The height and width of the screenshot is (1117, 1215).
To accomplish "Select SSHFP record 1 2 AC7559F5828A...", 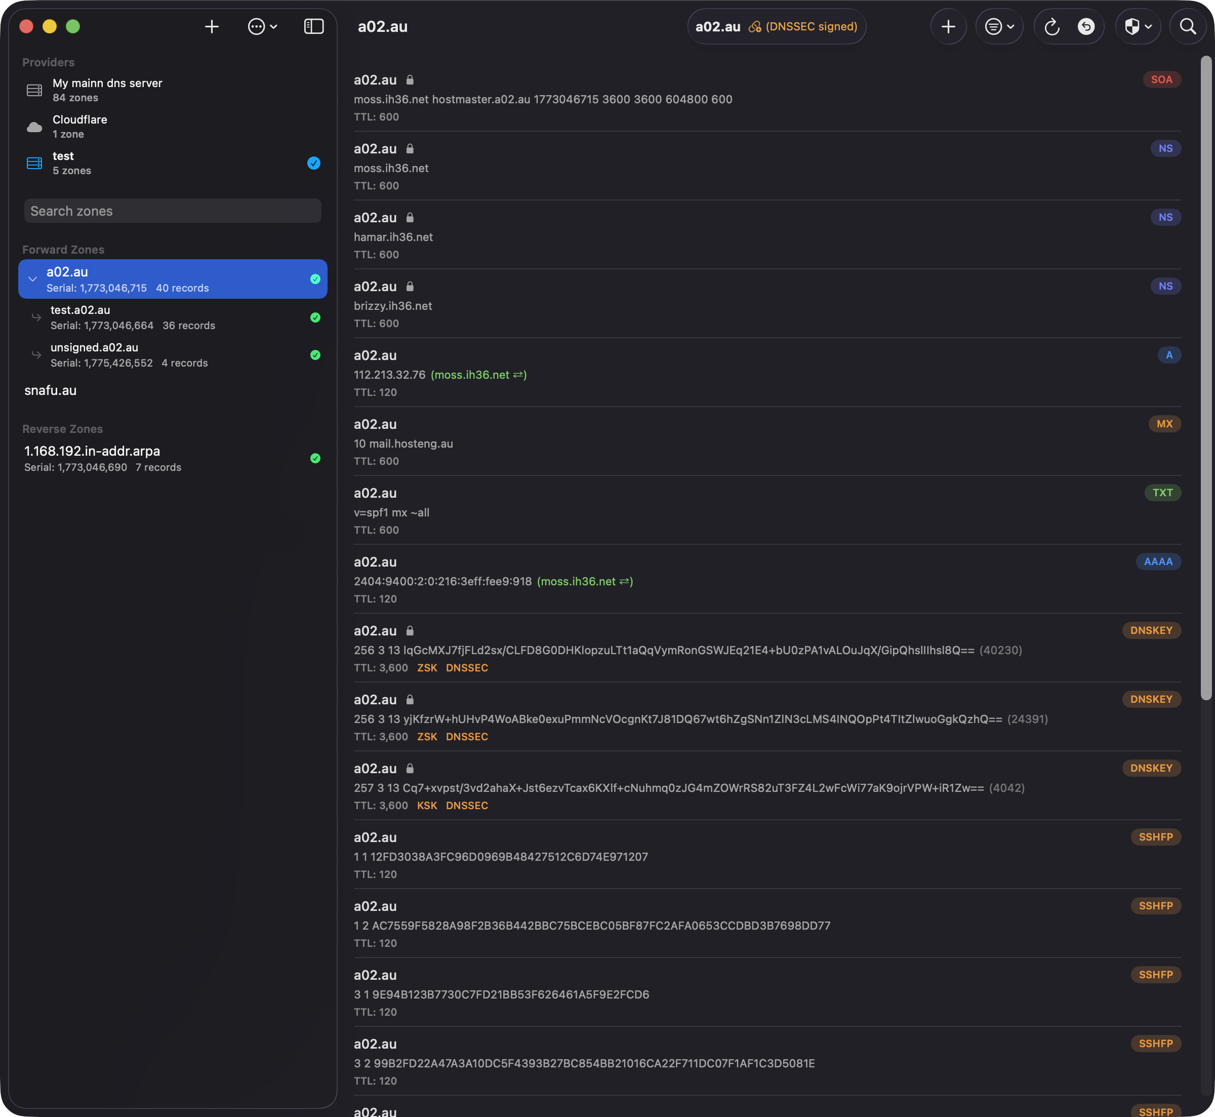I will (767, 924).
